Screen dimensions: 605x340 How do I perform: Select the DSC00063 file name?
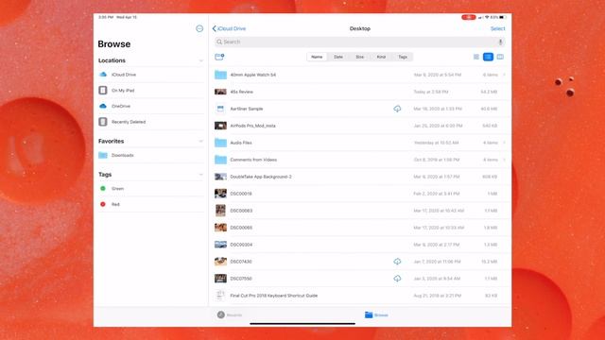[241, 211]
